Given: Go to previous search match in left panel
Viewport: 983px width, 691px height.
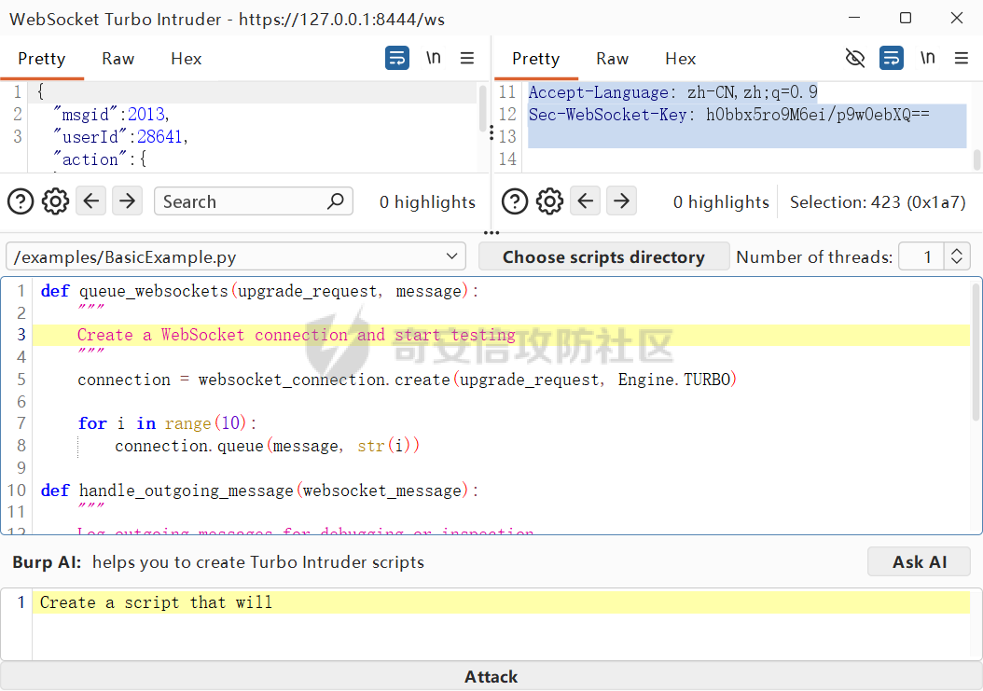Looking at the screenshot, I should 90,201.
